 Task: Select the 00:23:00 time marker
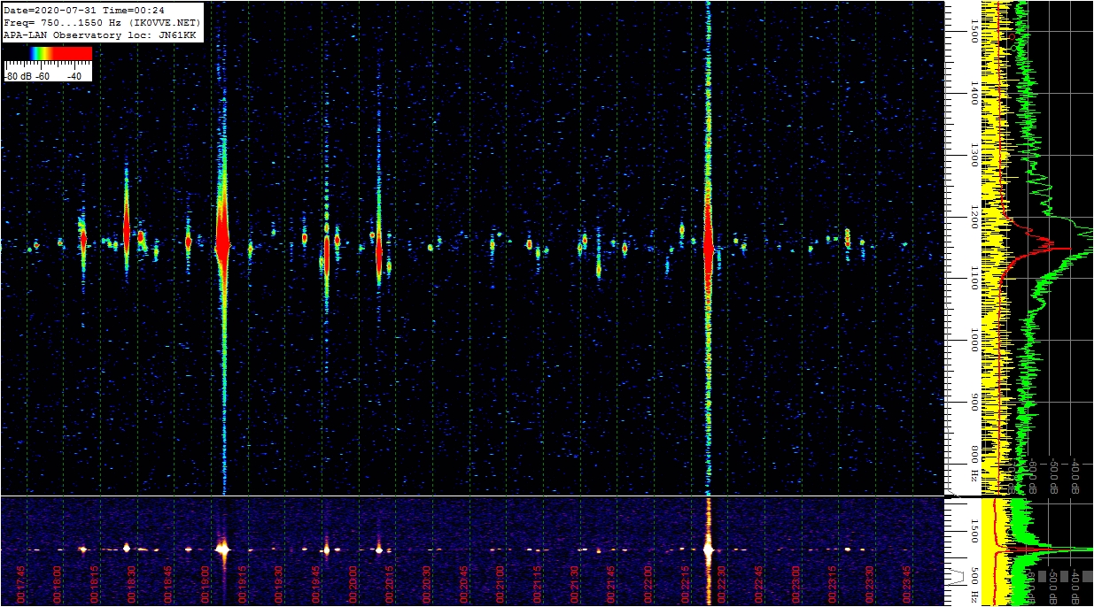click(796, 586)
